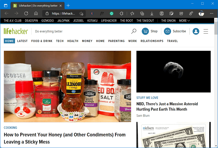Open the red K extension icon
The image size is (218, 148).
(x=92, y=14)
